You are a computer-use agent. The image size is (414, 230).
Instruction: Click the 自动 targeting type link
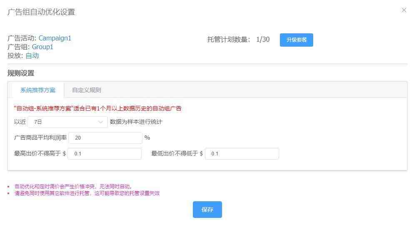(x=32, y=55)
